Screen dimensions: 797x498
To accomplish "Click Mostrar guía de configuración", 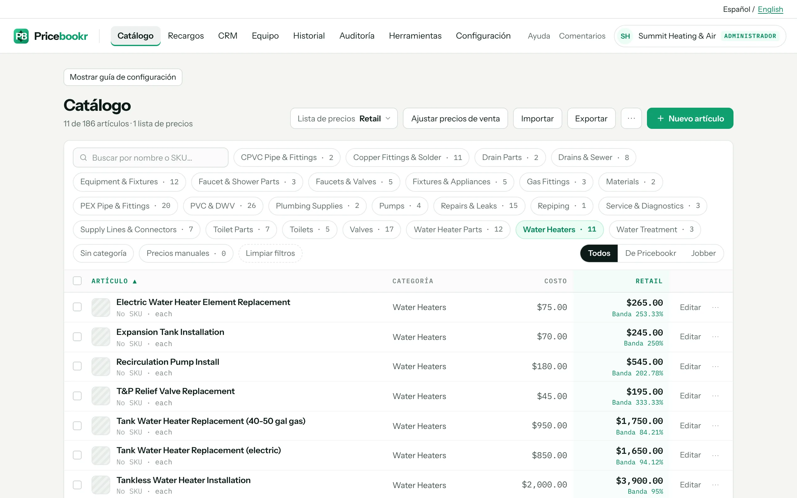I will [x=123, y=77].
